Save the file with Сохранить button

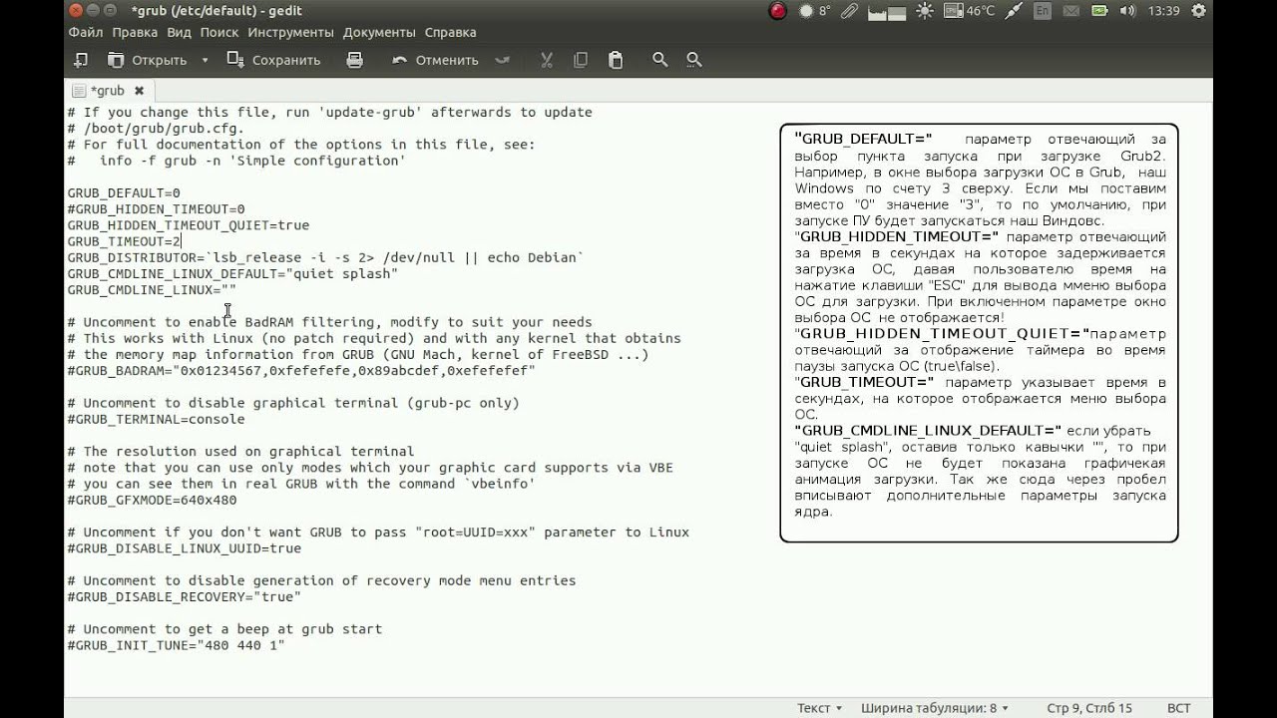pos(274,60)
